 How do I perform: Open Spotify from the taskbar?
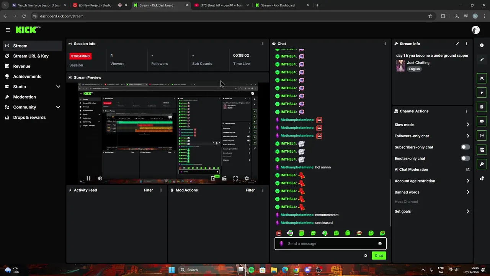pyautogui.click(x=251, y=270)
